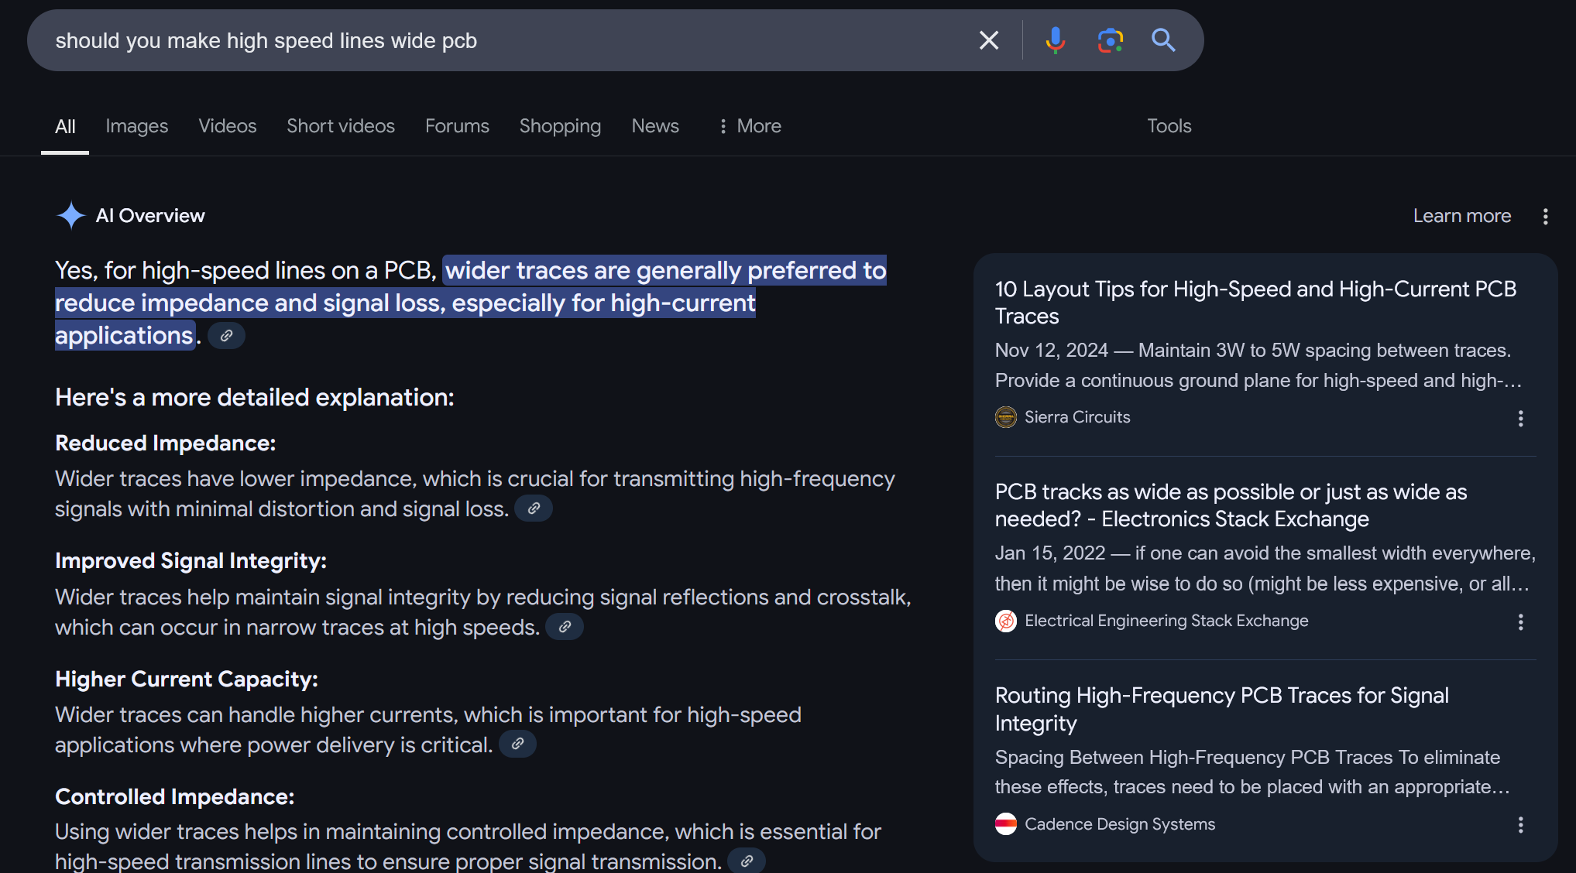Image resolution: width=1576 pixels, height=873 pixels.
Task: Click the magnifying glass search button
Action: click(1163, 40)
